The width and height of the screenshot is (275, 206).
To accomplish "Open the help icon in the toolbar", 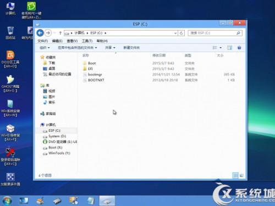I will pos(239,48).
